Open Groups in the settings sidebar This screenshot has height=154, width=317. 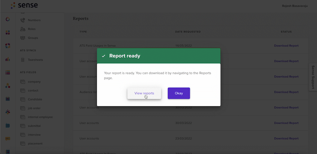(33, 38)
